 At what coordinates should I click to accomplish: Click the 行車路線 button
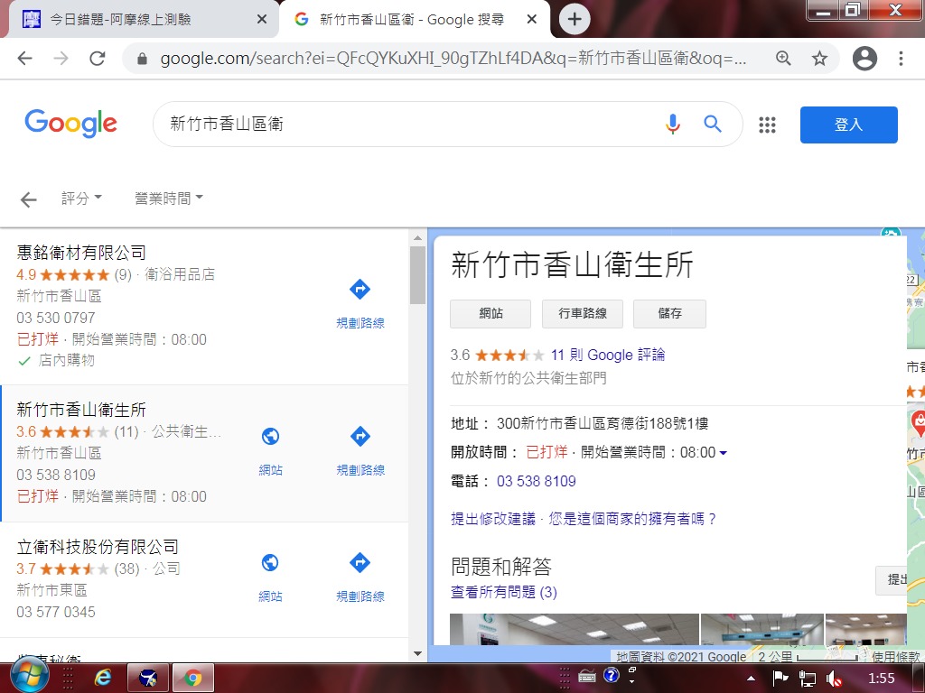tap(583, 314)
